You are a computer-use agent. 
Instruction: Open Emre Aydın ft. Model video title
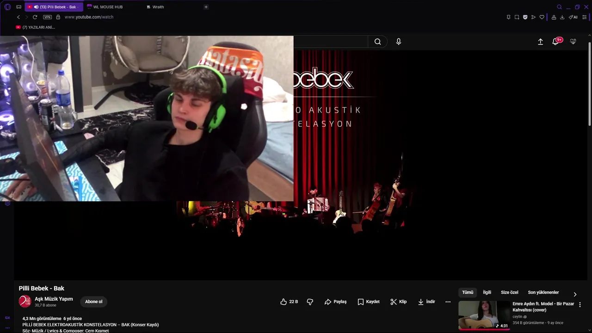543,307
